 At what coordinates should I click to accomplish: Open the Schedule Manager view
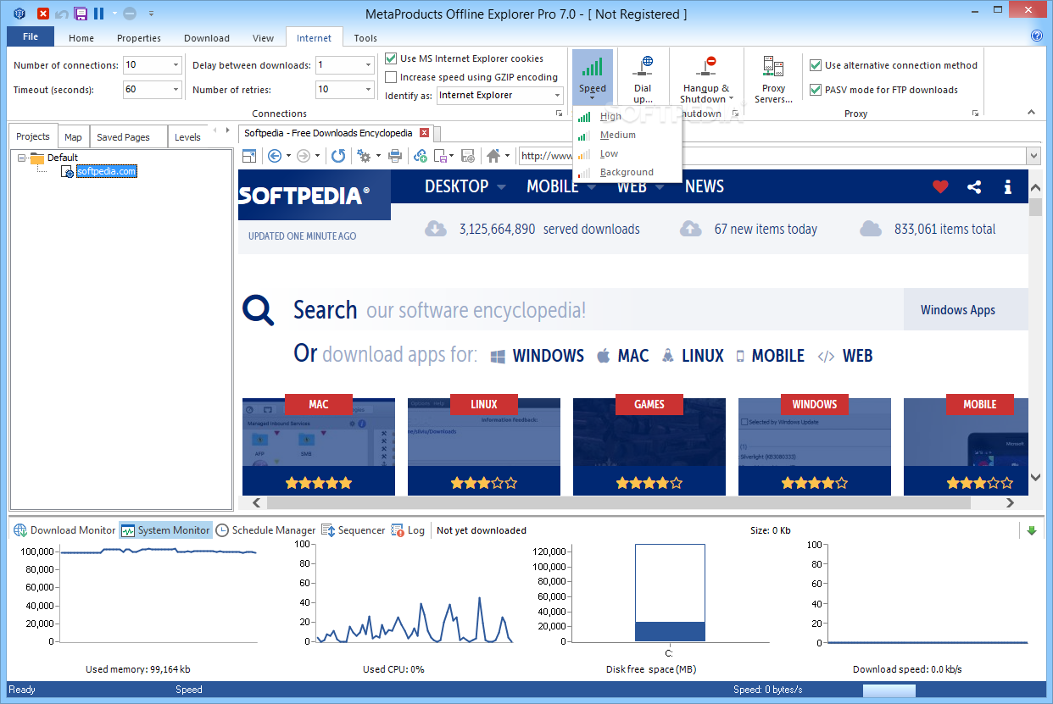(x=265, y=530)
